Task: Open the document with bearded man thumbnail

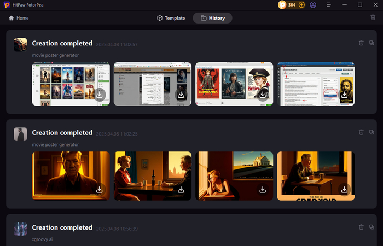Action: coord(316,84)
